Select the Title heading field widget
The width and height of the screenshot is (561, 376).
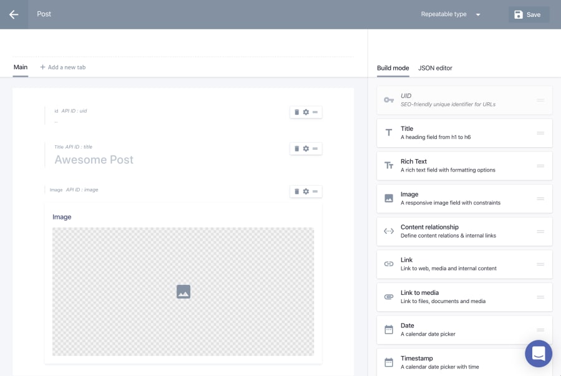(x=464, y=133)
